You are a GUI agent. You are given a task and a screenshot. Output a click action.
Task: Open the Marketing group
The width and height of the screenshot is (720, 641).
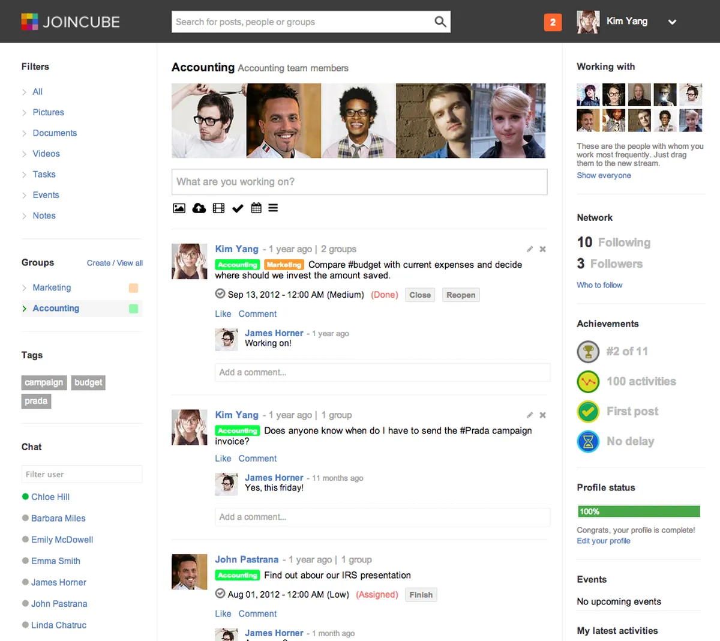click(x=52, y=288)
